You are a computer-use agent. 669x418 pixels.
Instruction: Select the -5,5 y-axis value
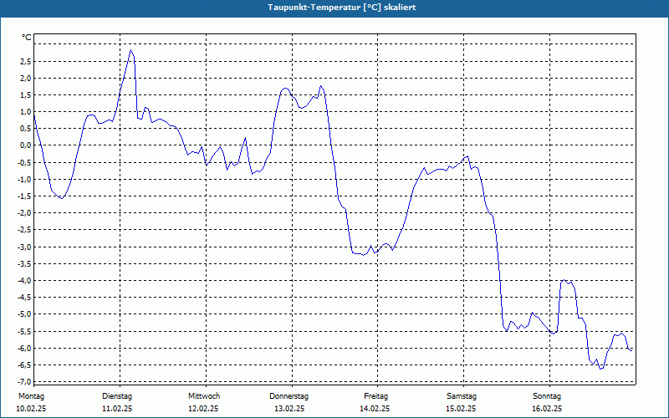24,331
